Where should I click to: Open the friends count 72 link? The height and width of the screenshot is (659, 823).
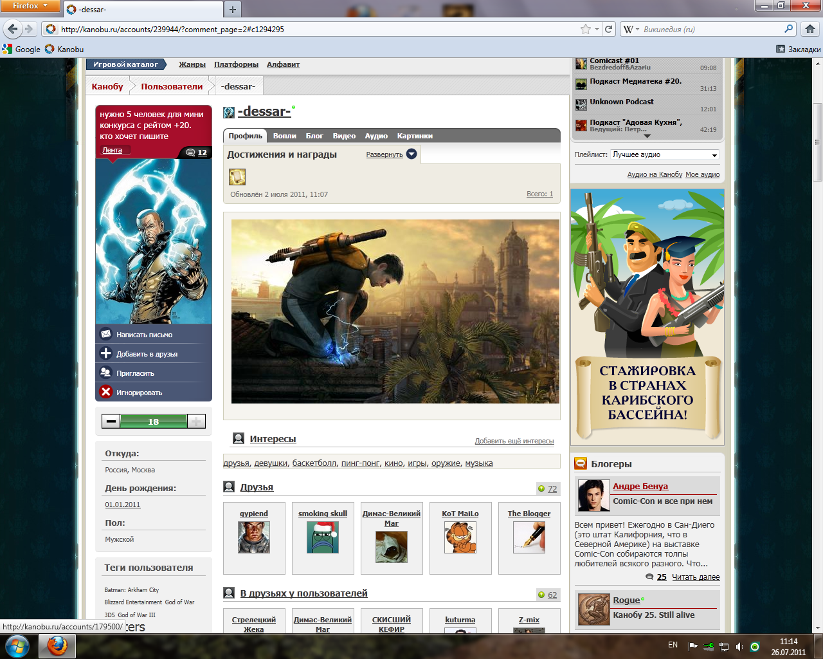pyautogui.click(x=552, y=489)
